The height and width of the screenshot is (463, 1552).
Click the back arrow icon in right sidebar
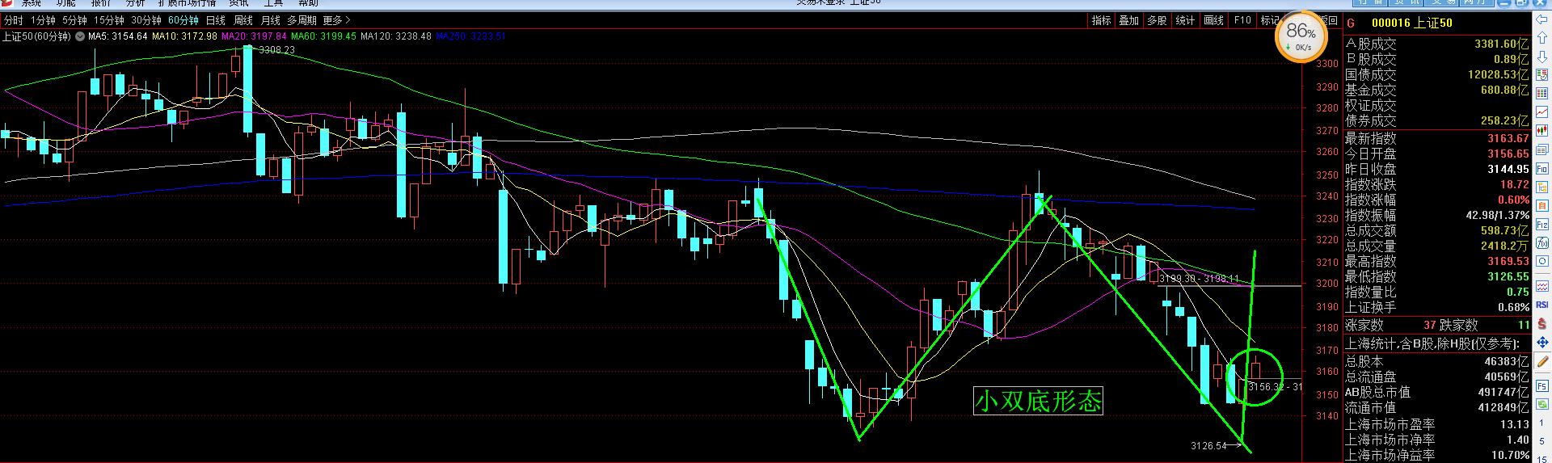1541,19
